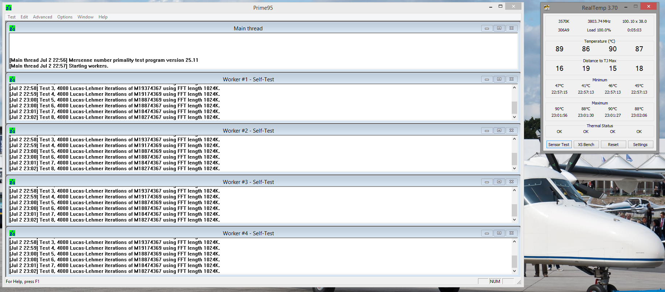Click the Main thread window icon

tap(12, 28)
